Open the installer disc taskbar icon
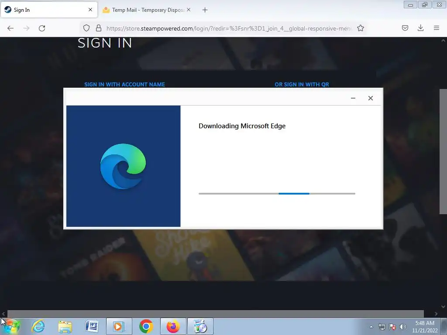This screenshot has width=447, height=335. point(200,326)
